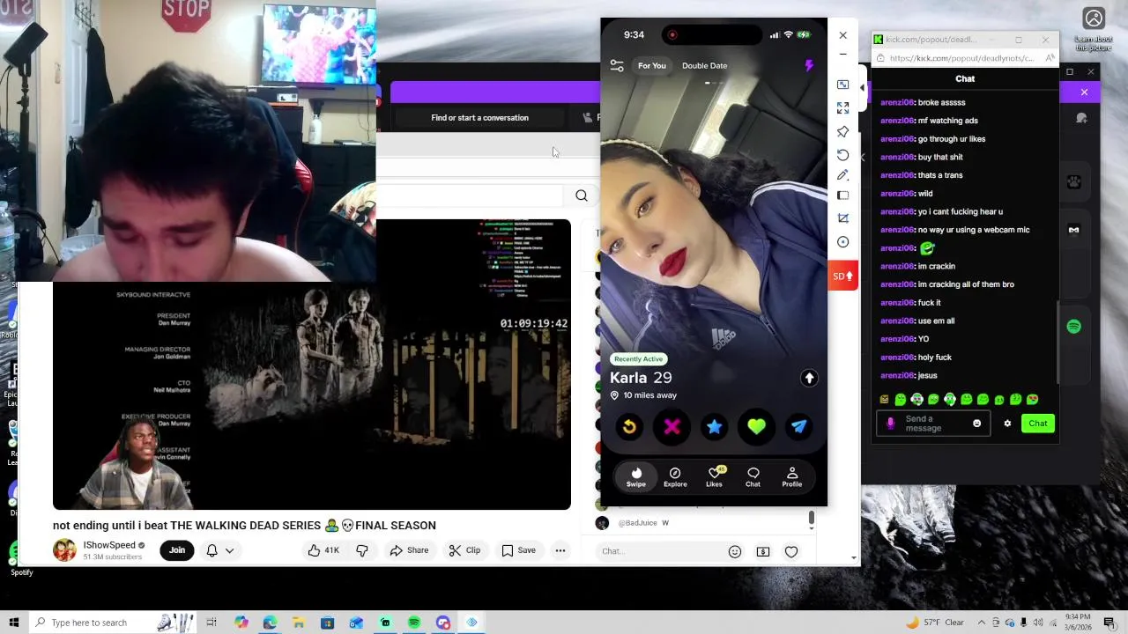Open Microsoft Edge from the taskbar
The height and width of the screenshot is (634, 1128).
click(x=270, y=623)
